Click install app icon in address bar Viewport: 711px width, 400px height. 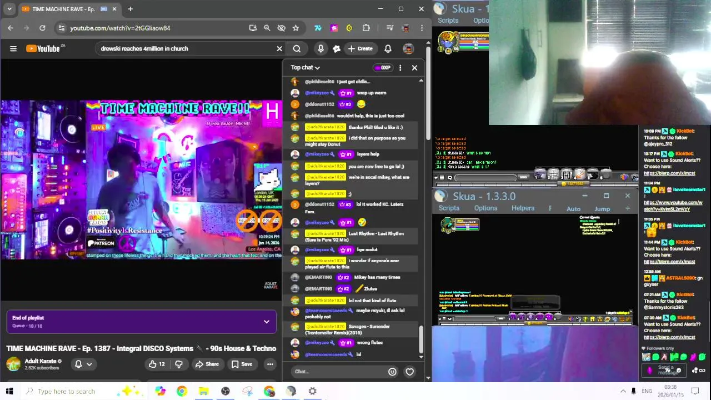tap(253, 28)
